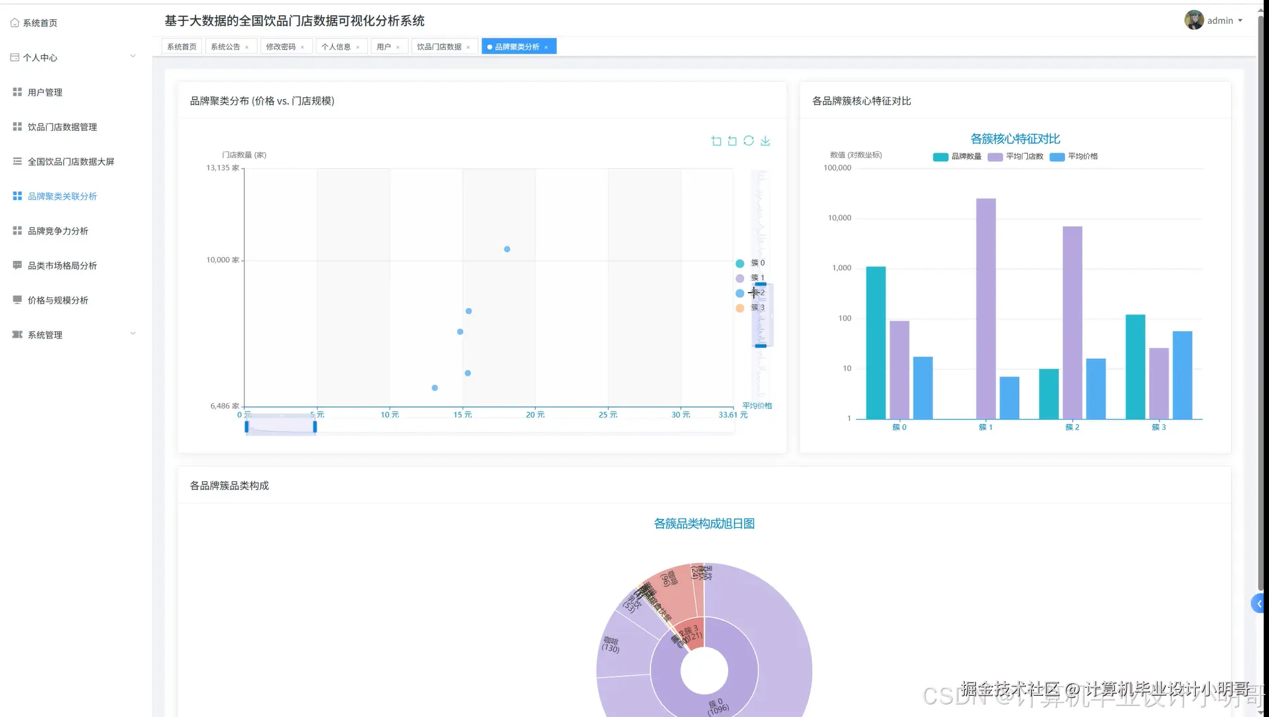1269x717 pixels.
Task: Close the 饮品门店数据 tab
Action: [x=468, y=47]
